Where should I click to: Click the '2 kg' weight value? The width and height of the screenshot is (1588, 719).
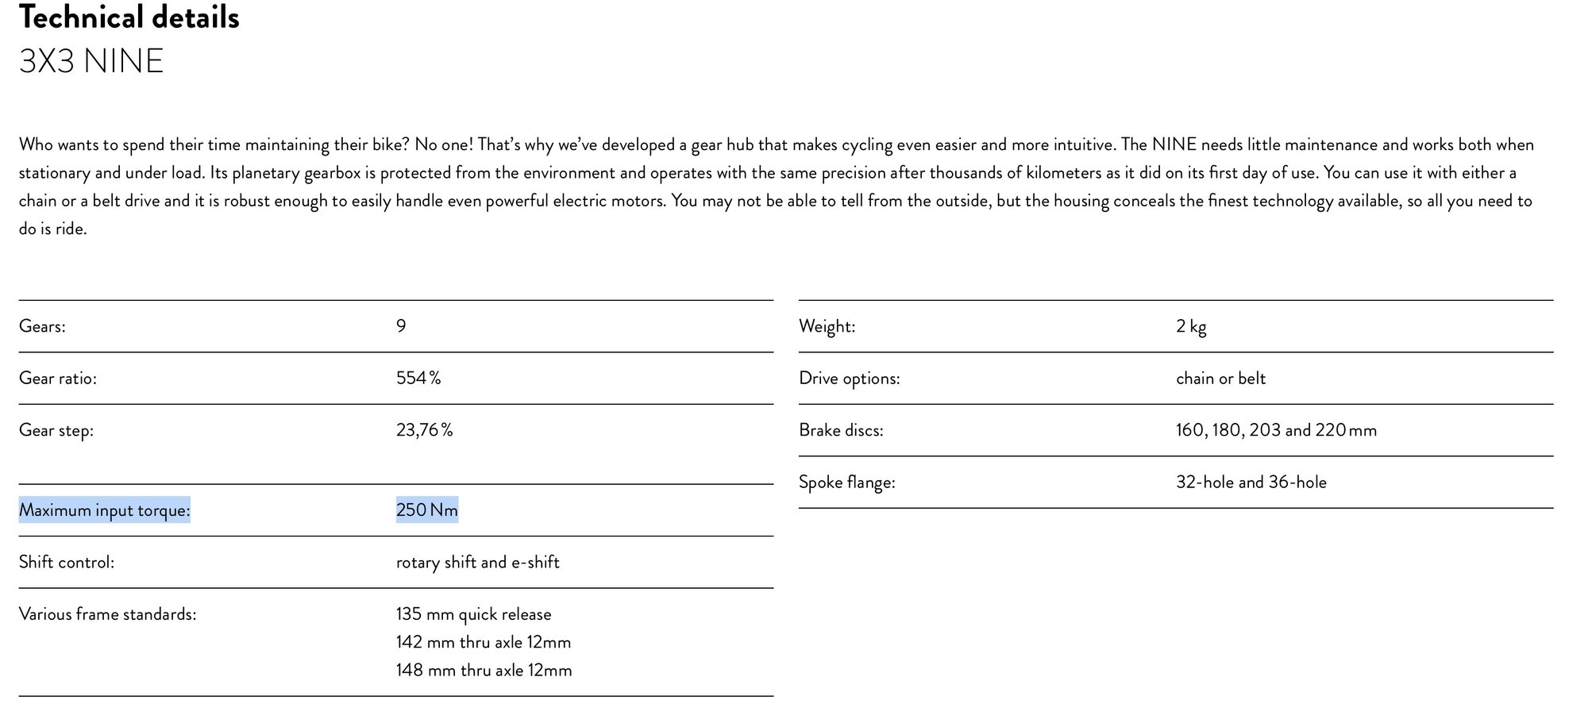(1191, 326)
